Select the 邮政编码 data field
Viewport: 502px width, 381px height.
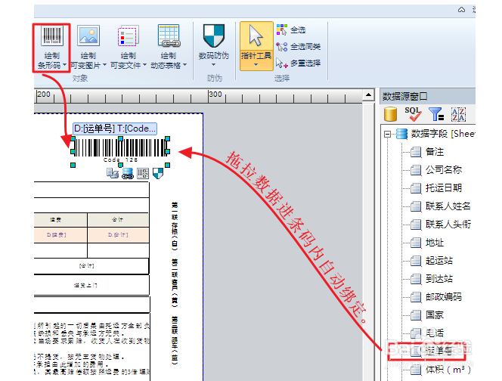point(444,297)
